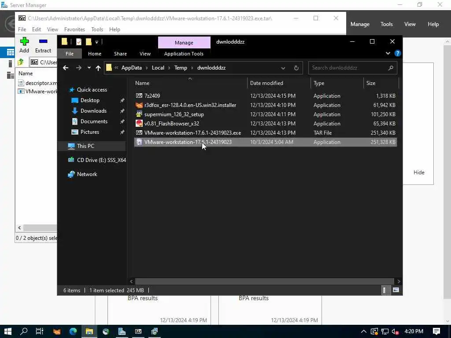Click Temp in breadcrumb path

point(181,68)
